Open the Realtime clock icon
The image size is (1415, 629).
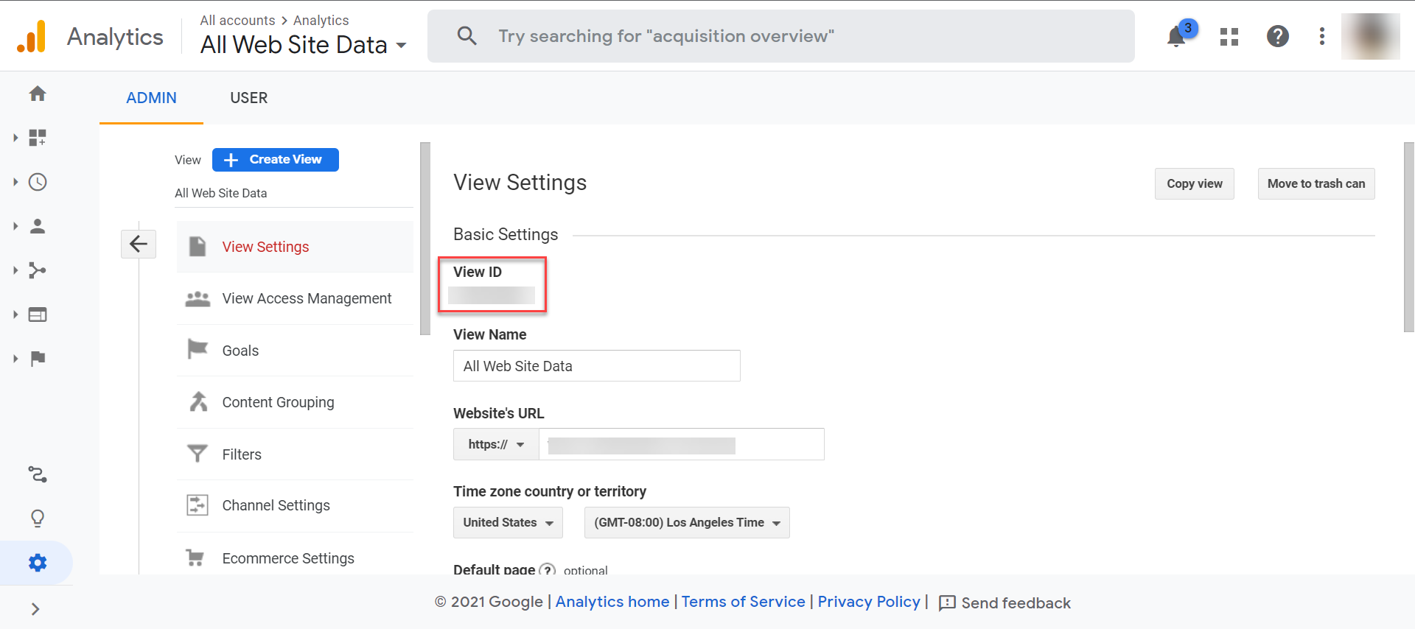pos(38,182)
